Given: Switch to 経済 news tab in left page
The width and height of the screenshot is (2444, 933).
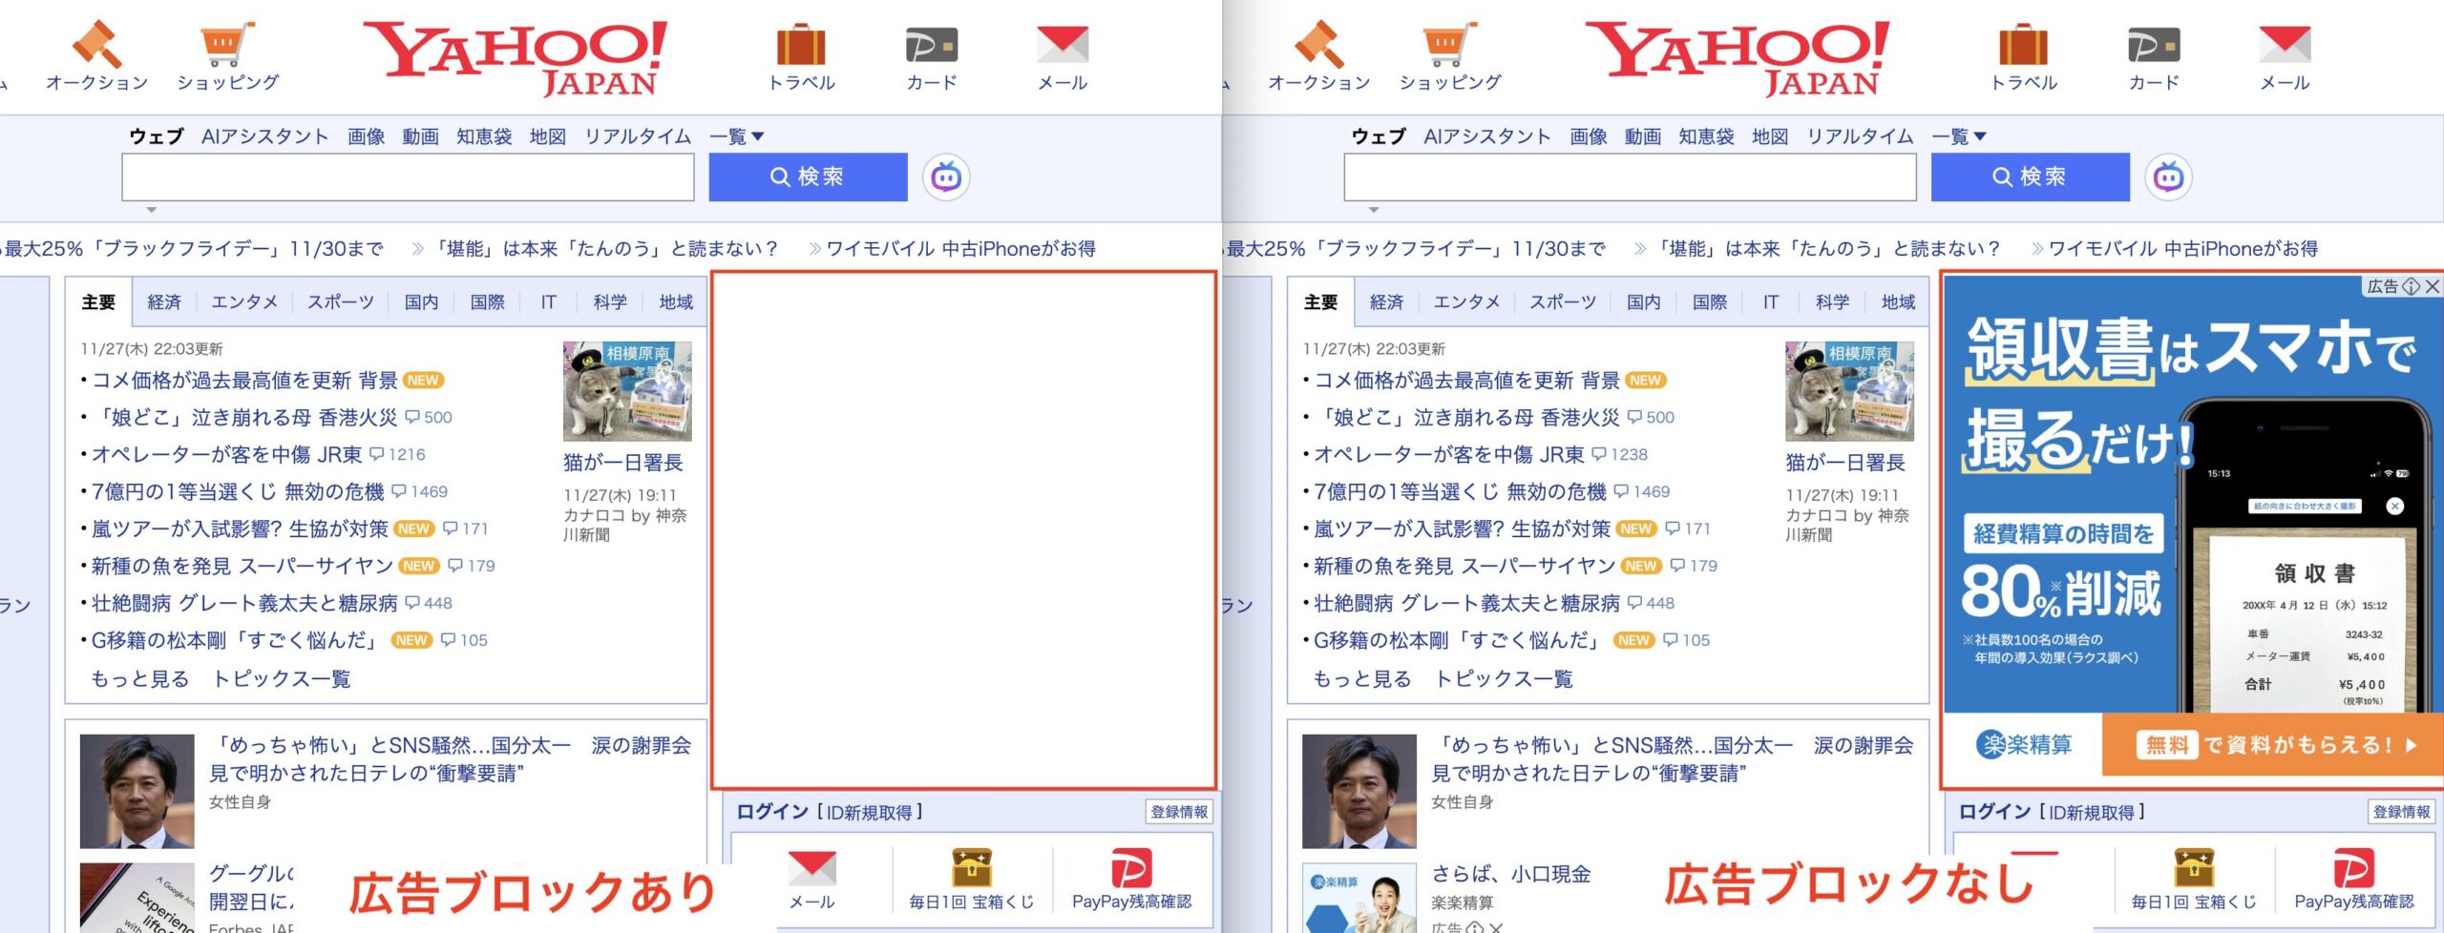Looking at the screenshot, I should [x=164, y=302].
